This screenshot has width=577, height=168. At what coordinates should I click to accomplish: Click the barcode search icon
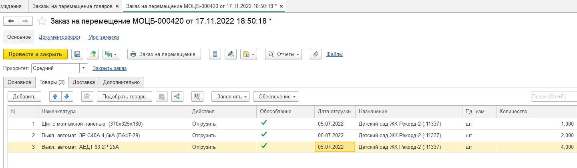[x=197, y=96]
